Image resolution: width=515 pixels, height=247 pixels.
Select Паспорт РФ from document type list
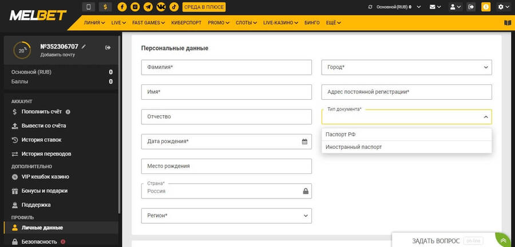click(340, 135)
